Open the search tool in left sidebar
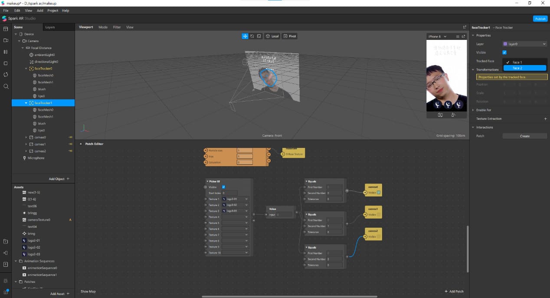The width and height of the screenshot is (550, 298). click(x=6, y=86)
